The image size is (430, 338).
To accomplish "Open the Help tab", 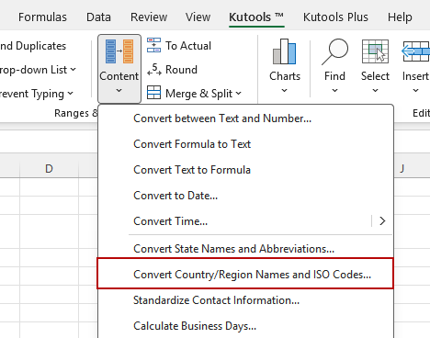I will [x=400, y=17].
